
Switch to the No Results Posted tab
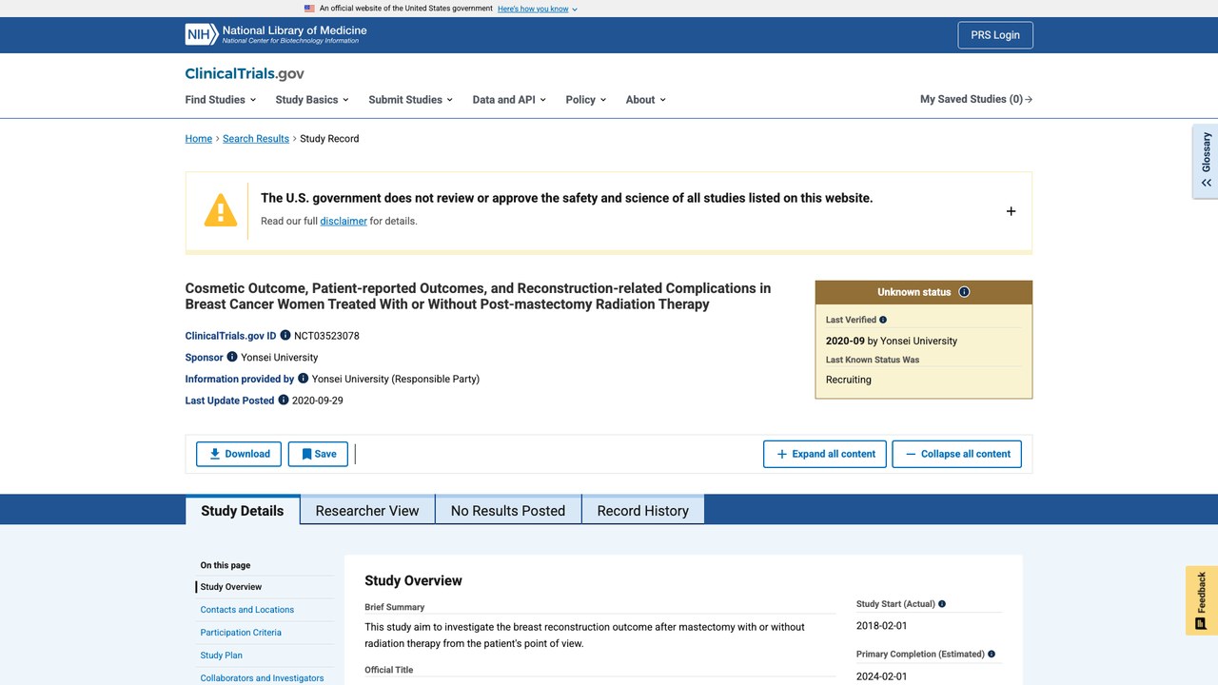coord(508,510)
